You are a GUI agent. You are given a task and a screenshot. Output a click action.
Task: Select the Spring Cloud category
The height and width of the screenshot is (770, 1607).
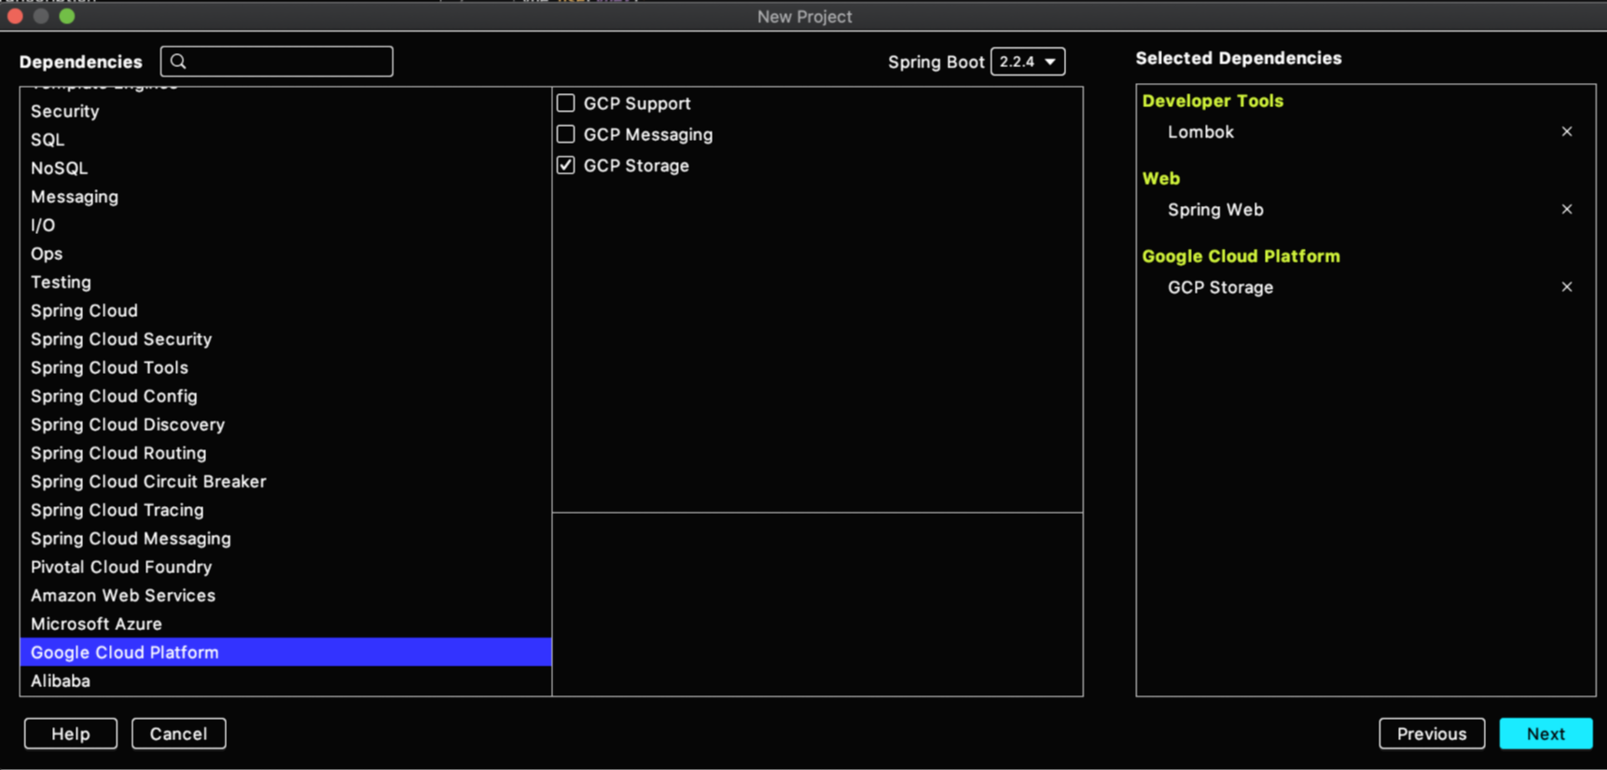[285, 310]
